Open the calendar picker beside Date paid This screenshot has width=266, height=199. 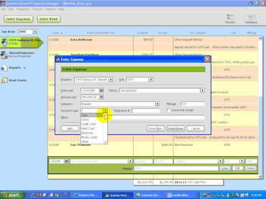pyautogui.click(x=101, y=91)
